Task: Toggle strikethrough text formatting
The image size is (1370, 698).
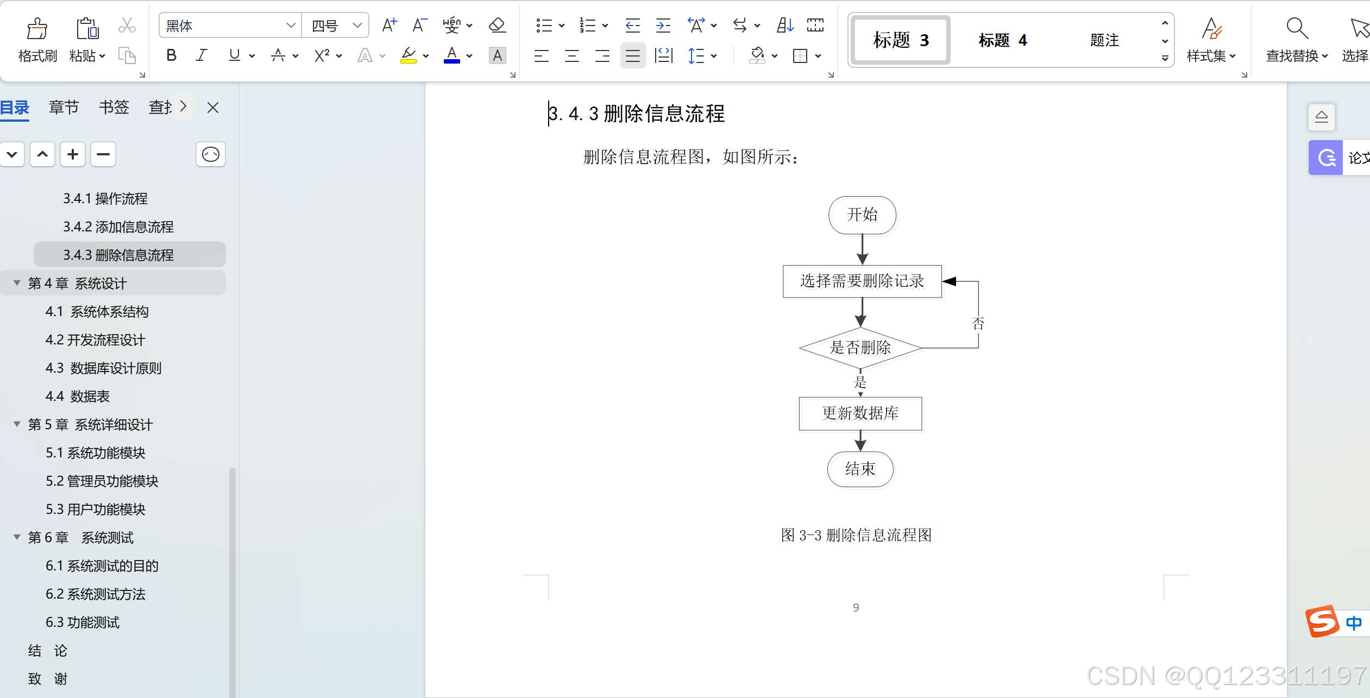Action: (x=278, y=55)
